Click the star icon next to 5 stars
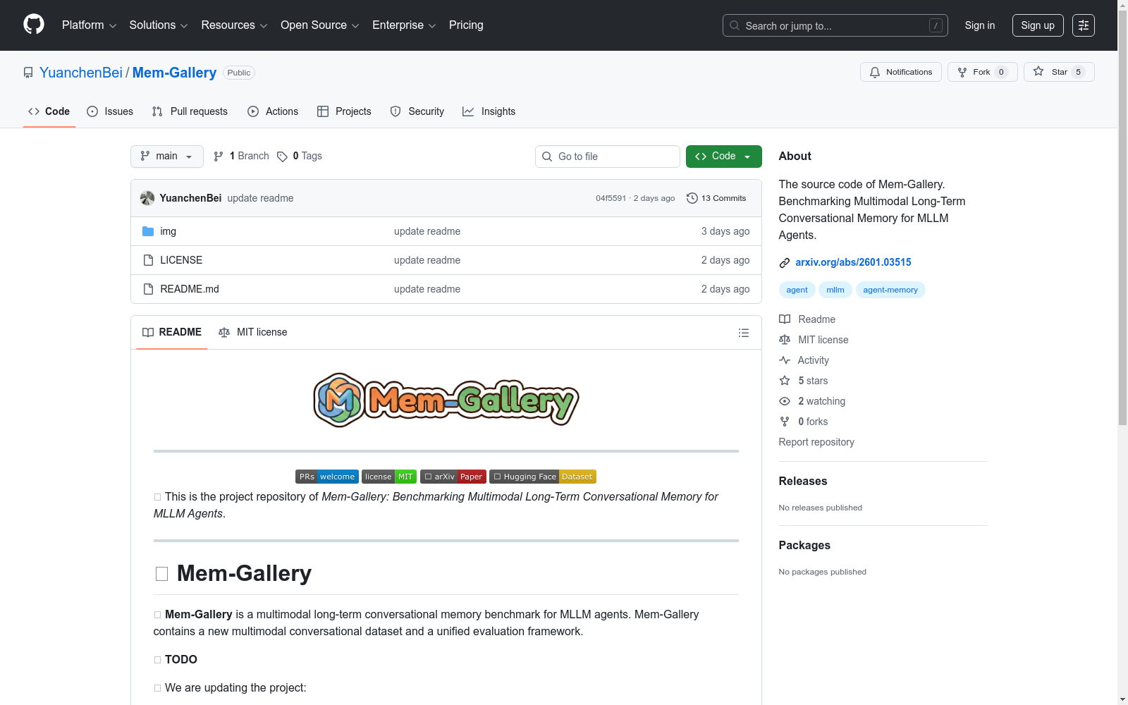Image resolution: width=1128 pixels, height=705 pixels. 785,381
